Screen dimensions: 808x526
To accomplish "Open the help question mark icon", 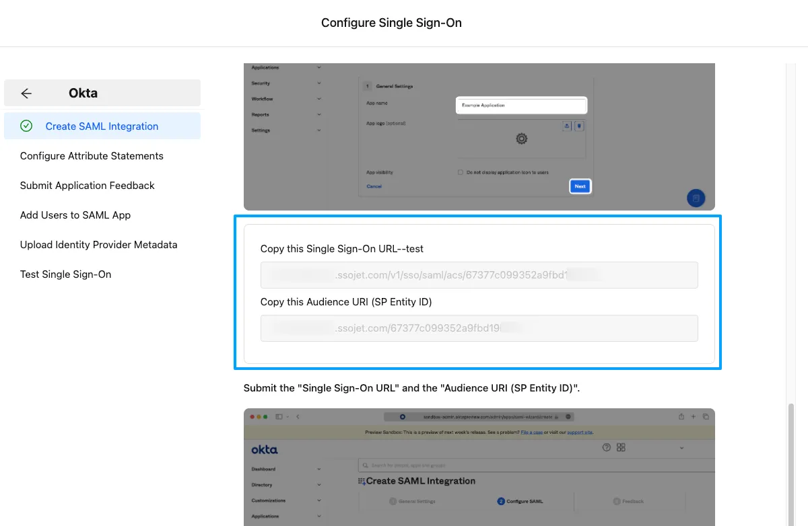I will (606, 447).
